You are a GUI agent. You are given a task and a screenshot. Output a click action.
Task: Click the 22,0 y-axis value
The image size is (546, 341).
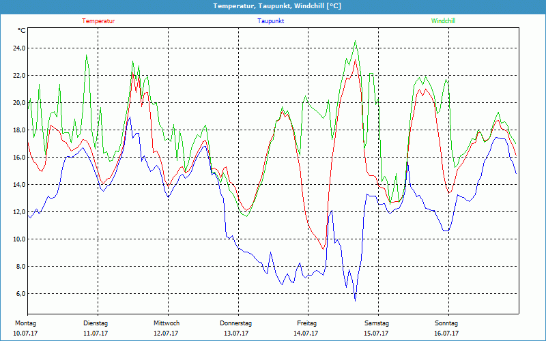(x=19, y=75)
